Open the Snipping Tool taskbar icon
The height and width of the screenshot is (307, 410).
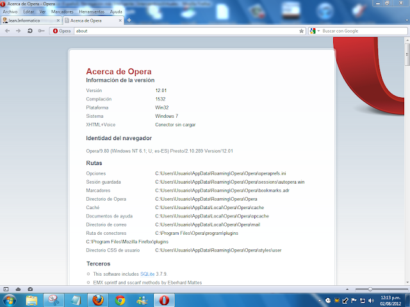pos(53,300)
